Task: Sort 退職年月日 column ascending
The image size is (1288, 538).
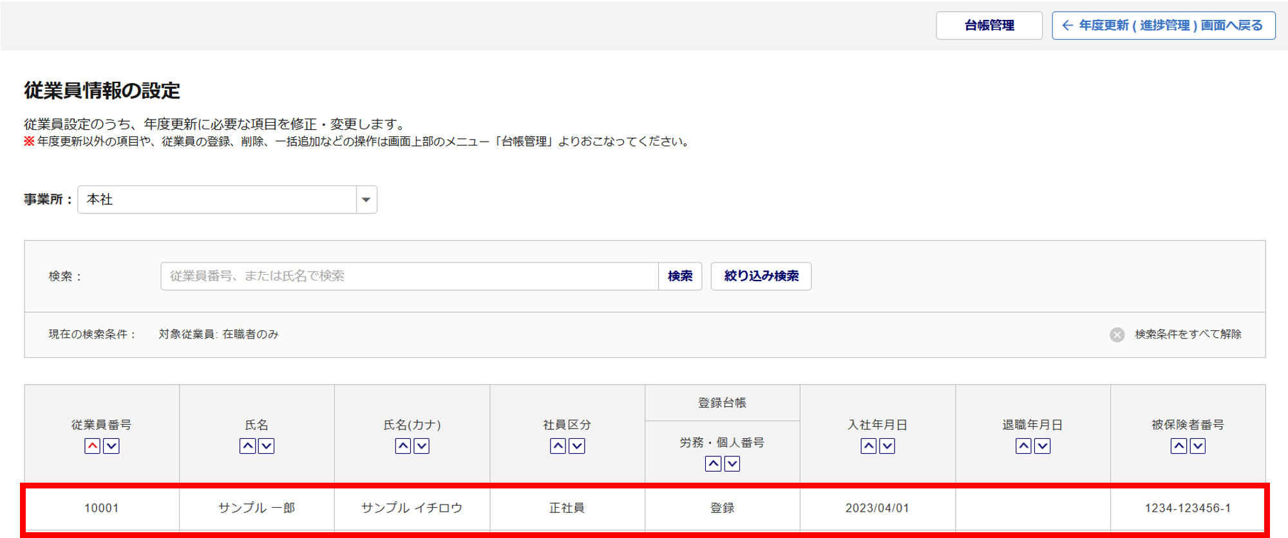Action: (1023, 446)
